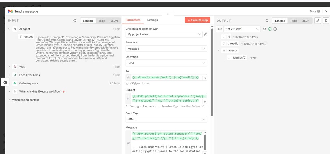
Task: Open the Docs link
Action: tap(315, 11)
